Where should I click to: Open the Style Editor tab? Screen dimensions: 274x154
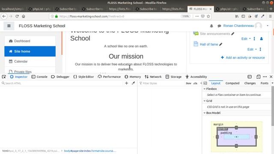pos(83,77)
